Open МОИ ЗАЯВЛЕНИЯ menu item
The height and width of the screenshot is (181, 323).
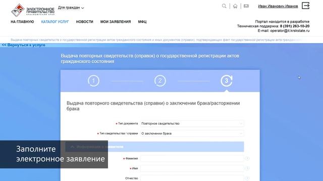[116, 22]
